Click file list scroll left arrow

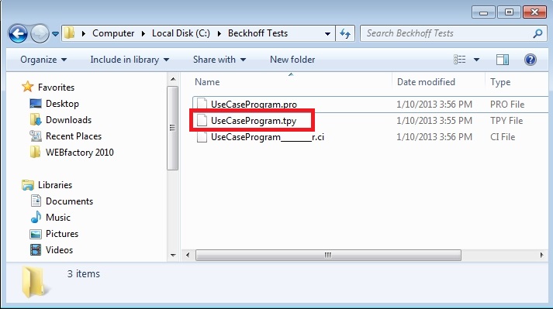coord(188,255)
